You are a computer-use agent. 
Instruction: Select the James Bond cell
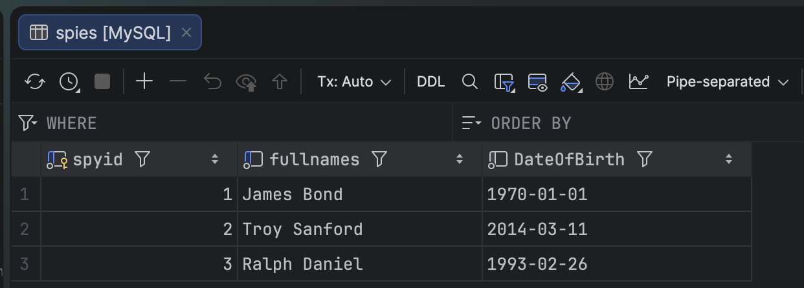pyautogui.click(x=360, y=194)
